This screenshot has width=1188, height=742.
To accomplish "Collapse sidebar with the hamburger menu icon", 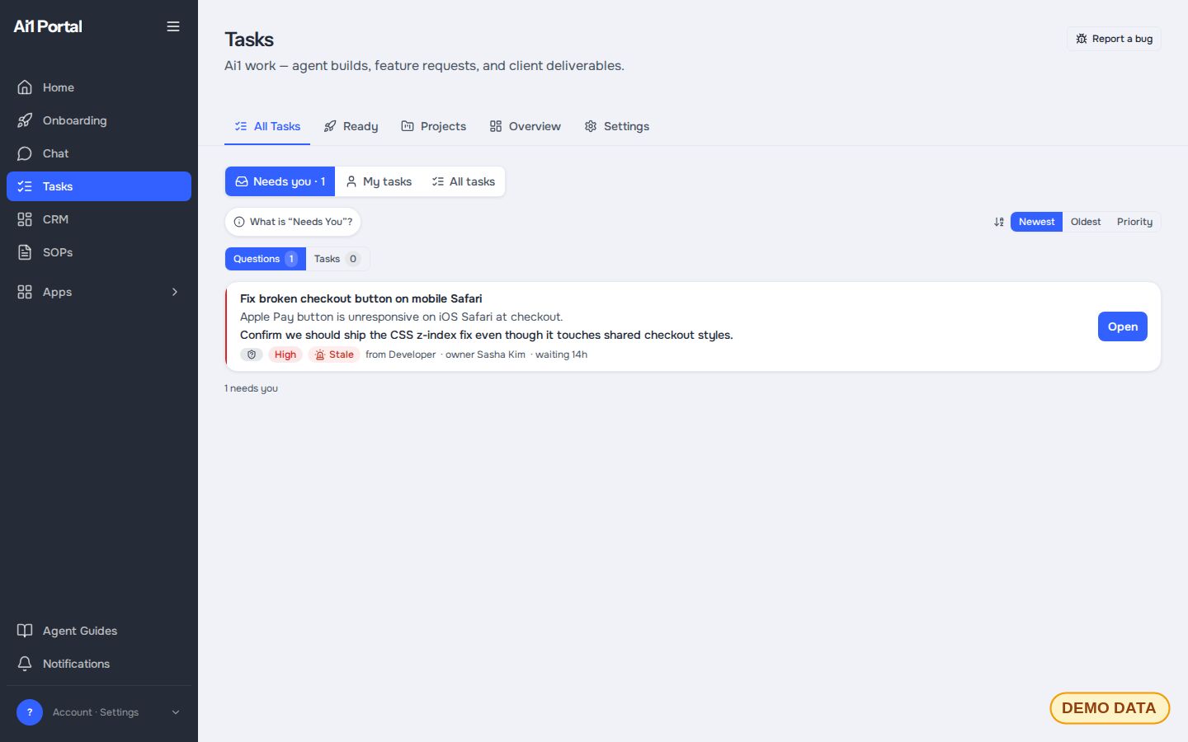I will pos(173,26).
